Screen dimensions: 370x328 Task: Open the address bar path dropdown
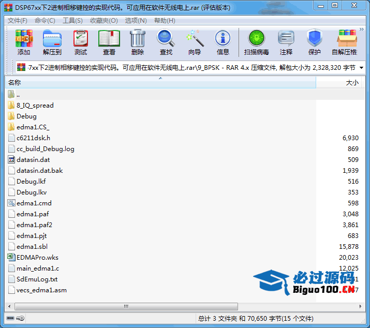(361, 68)
